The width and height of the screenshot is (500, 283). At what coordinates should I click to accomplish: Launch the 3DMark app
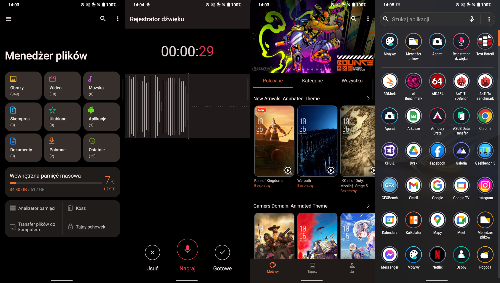(x=390, y=81)
